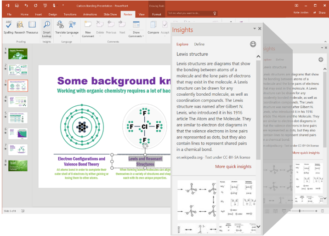Click the Undo icon in title bar
The height and width of the screenshot is (236, 329).
26,6
